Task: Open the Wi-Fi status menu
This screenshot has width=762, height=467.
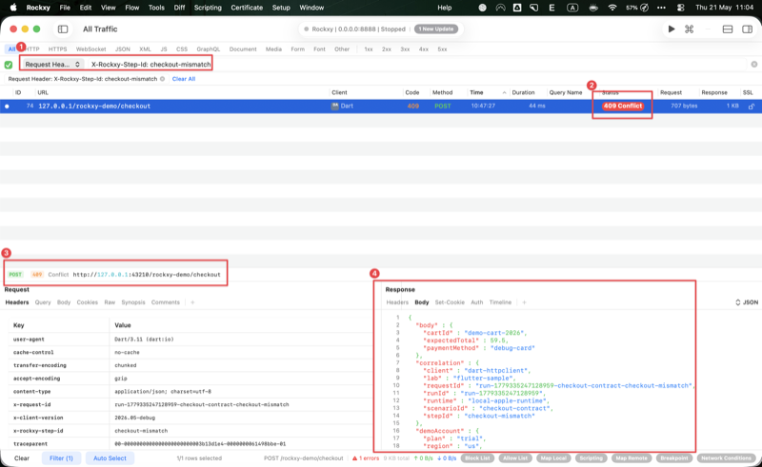Action: point(612,8)
